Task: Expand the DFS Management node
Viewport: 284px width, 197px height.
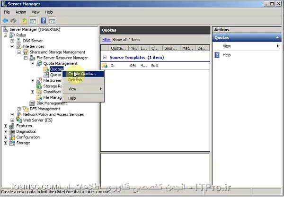Action: 19,109
